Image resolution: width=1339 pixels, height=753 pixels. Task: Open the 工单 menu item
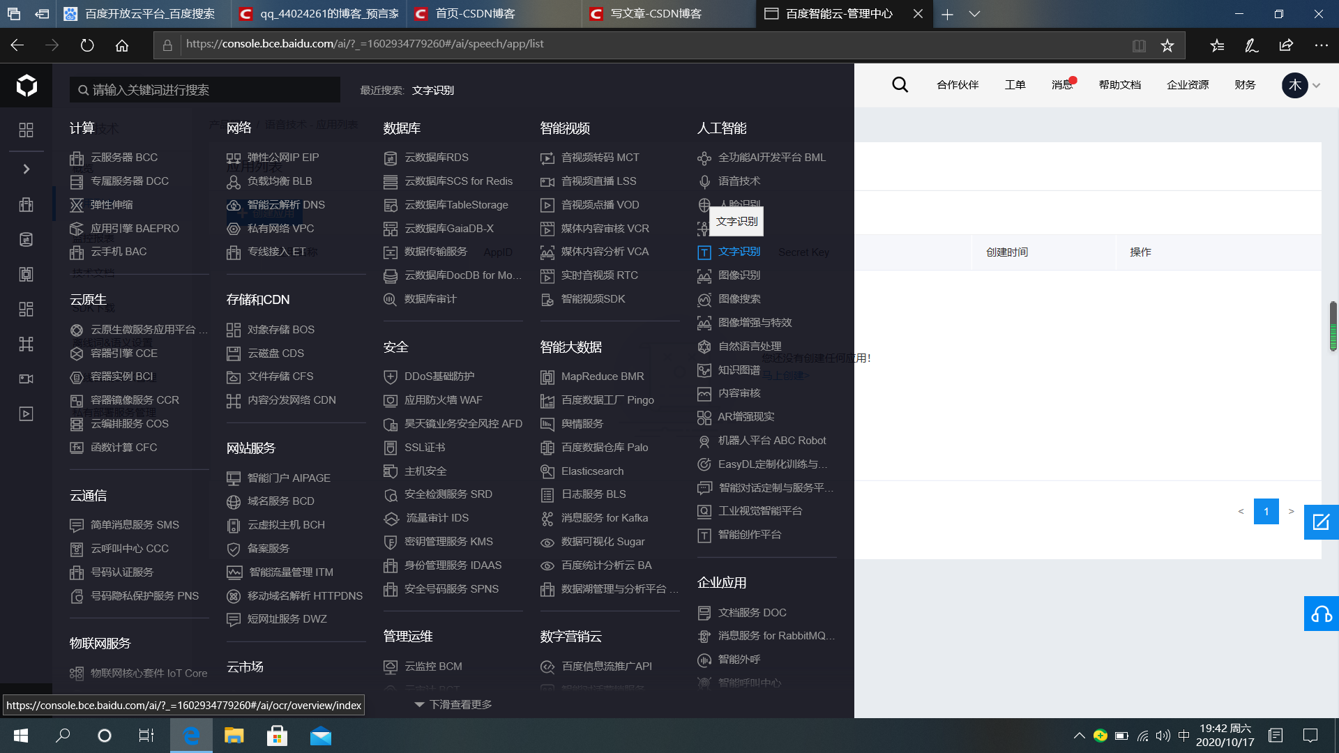(x=1015, y=84)
